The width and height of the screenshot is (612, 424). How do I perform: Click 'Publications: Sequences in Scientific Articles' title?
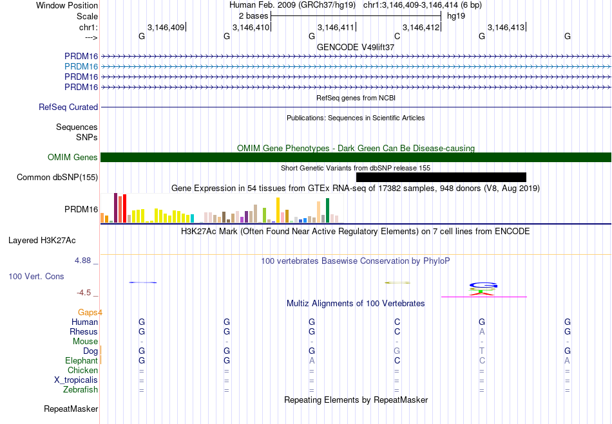356,118
